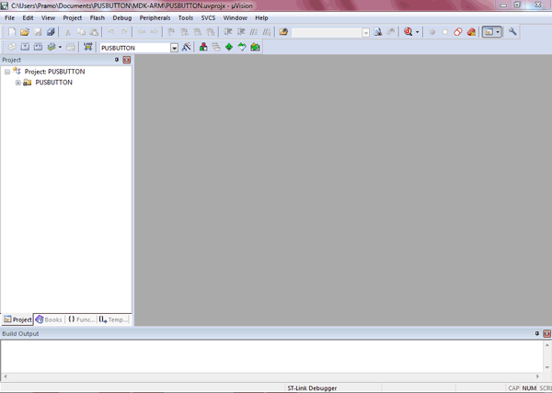Toggle the window layout button

pos(489,32)
